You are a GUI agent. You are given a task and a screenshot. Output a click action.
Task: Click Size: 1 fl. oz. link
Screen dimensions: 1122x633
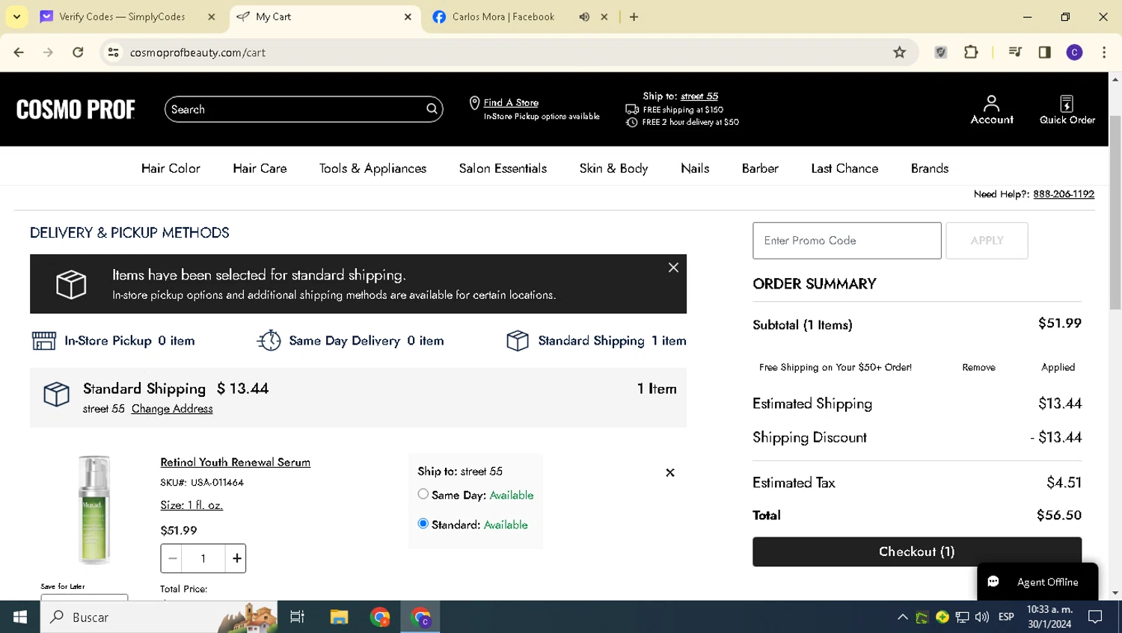click(x=191, y=505)
